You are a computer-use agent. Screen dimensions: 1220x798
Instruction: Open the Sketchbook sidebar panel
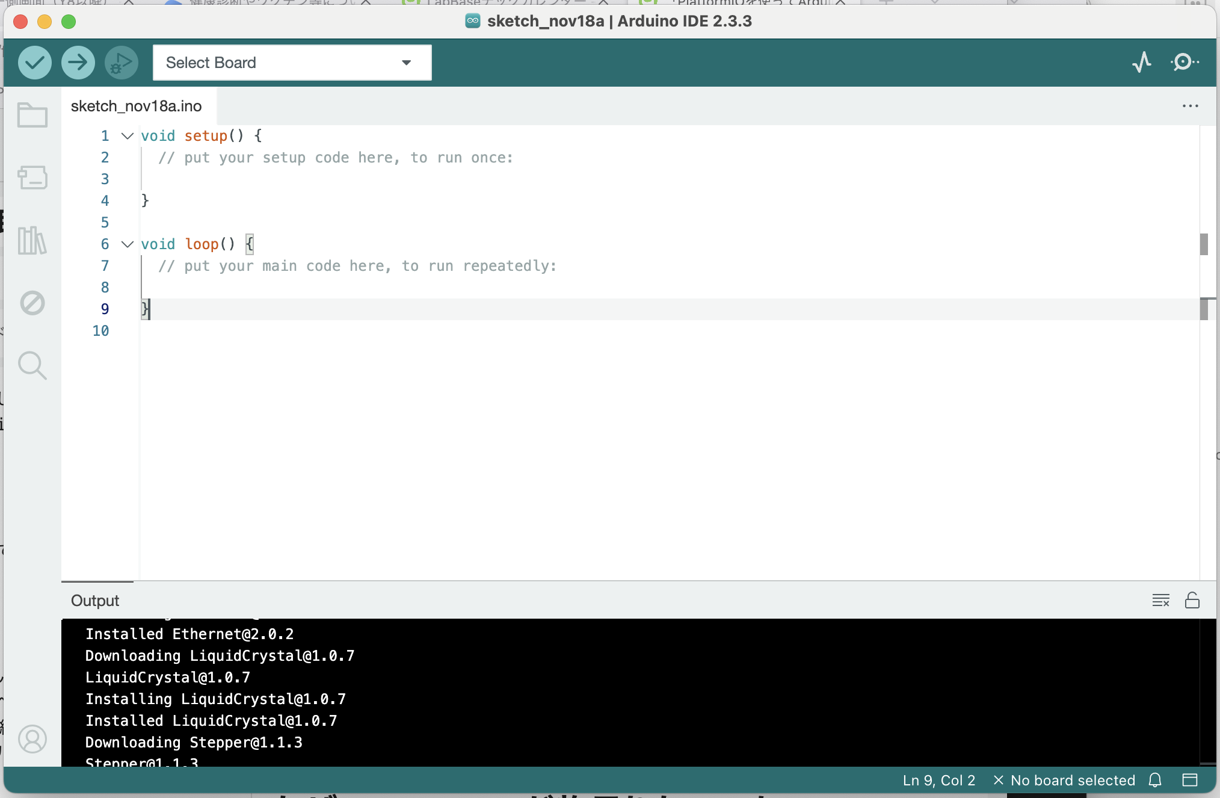32,115
